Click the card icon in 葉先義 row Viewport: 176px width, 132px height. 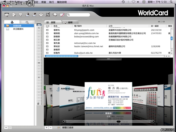(x=47, y=43)
